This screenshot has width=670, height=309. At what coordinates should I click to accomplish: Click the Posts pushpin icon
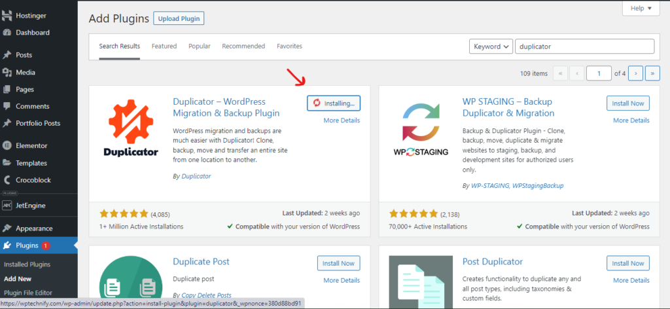(x=7, y=55)
